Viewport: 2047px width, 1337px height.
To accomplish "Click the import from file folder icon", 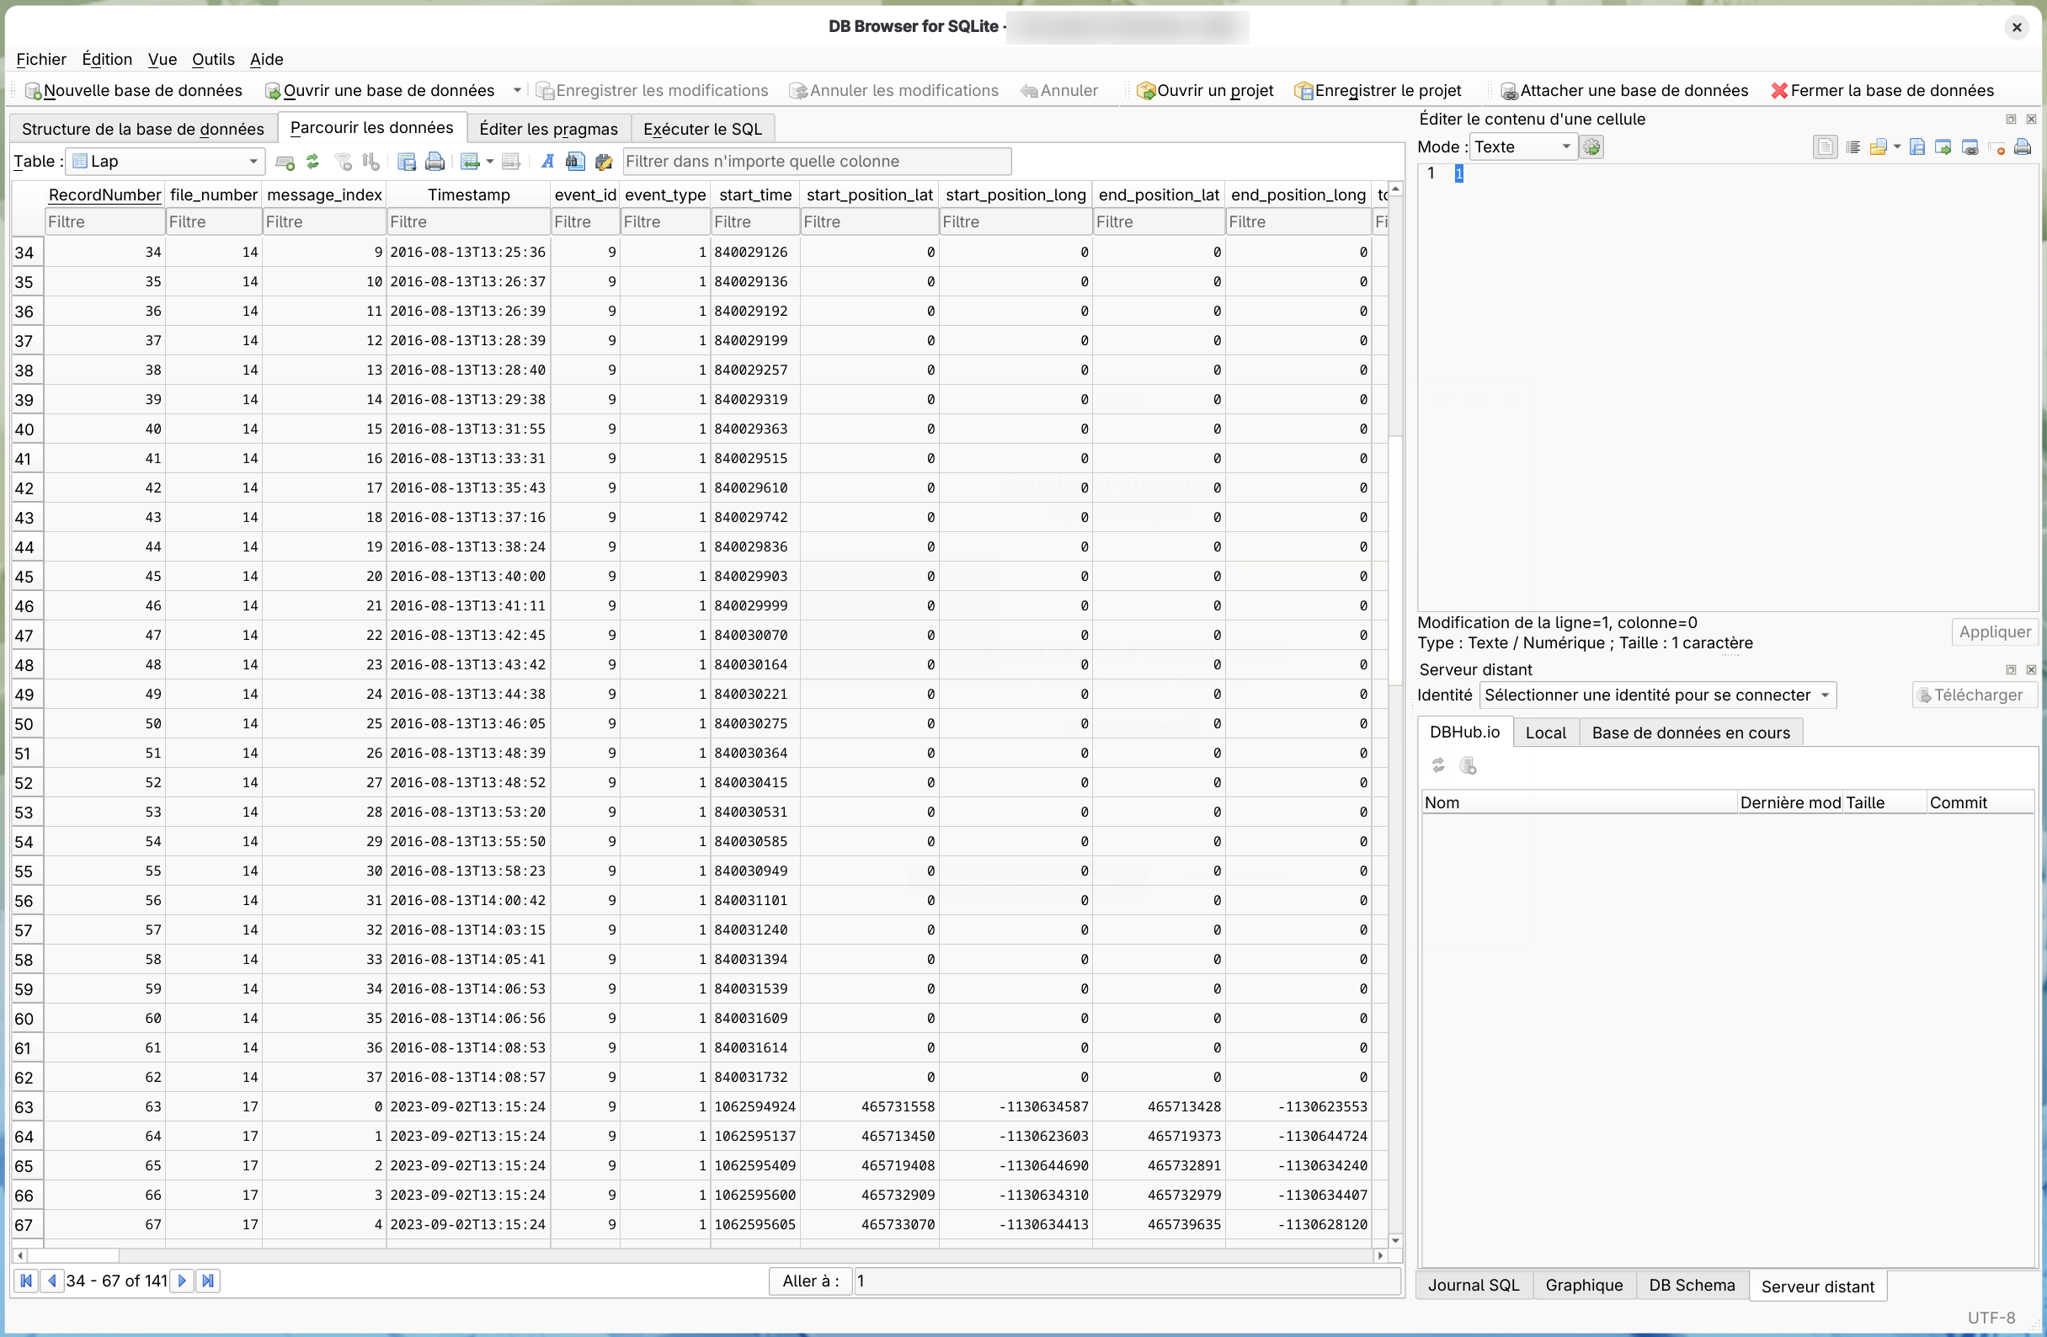I will (1879, 147).
